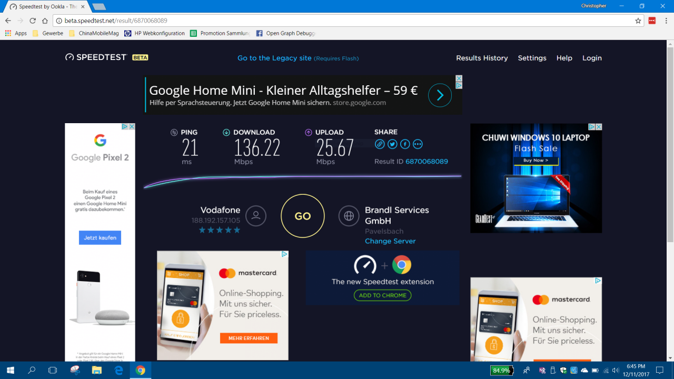Click the Change Server link
This screenshot has height=379, width=674.
click(390, 241)
